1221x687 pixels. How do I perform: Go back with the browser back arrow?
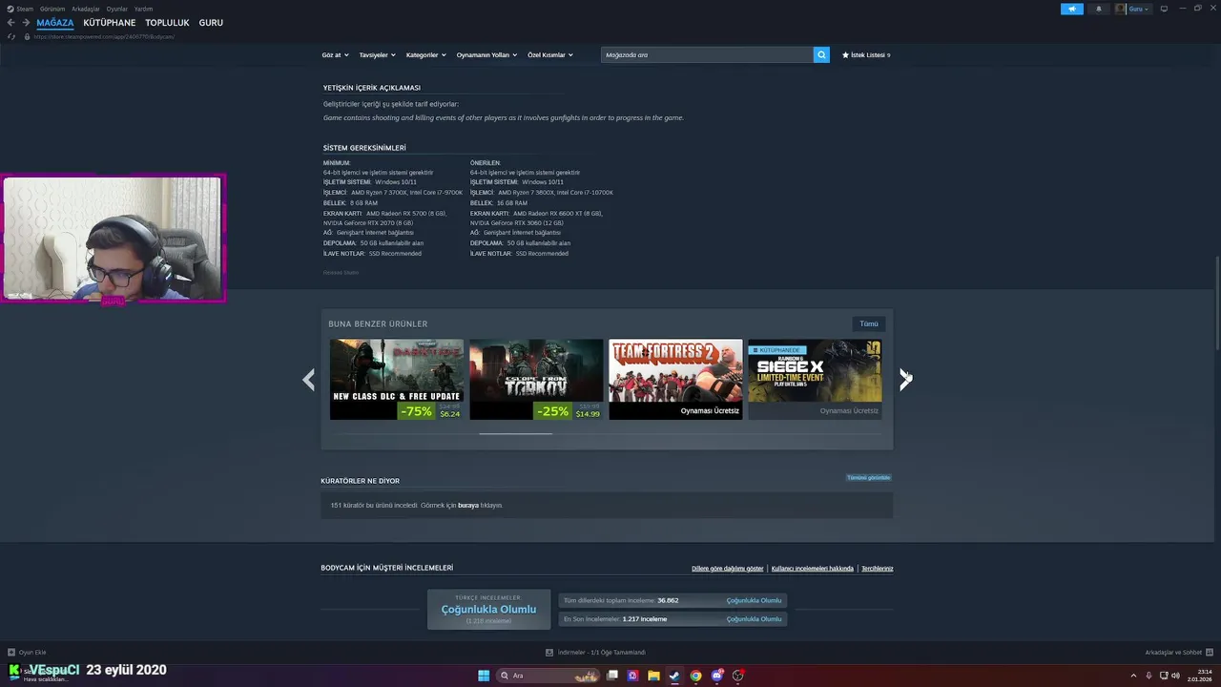pyautogui.click(x=10, y=23)
